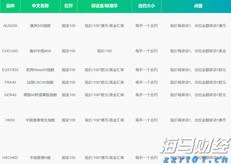Click 固定100 in the GER40 row
Viewport: 231px width, 164px height.
69,95
